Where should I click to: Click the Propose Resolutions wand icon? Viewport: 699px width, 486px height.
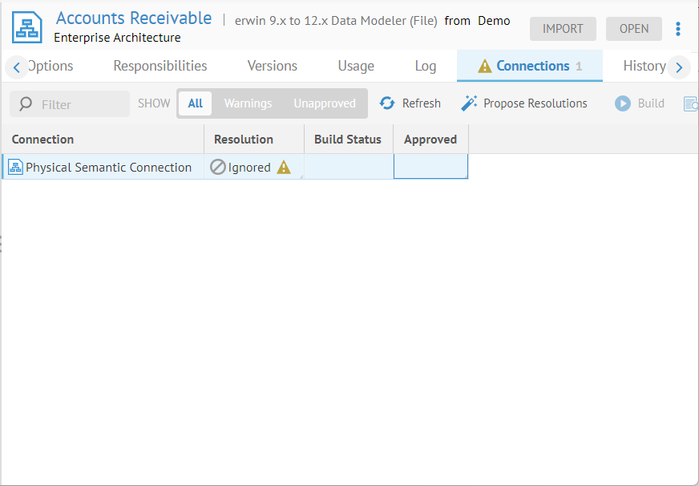point(469,103)
